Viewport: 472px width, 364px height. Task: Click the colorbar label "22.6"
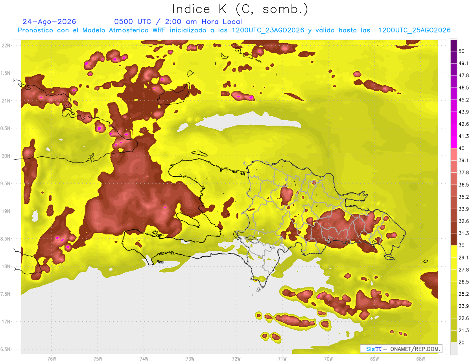pos(463,318)
